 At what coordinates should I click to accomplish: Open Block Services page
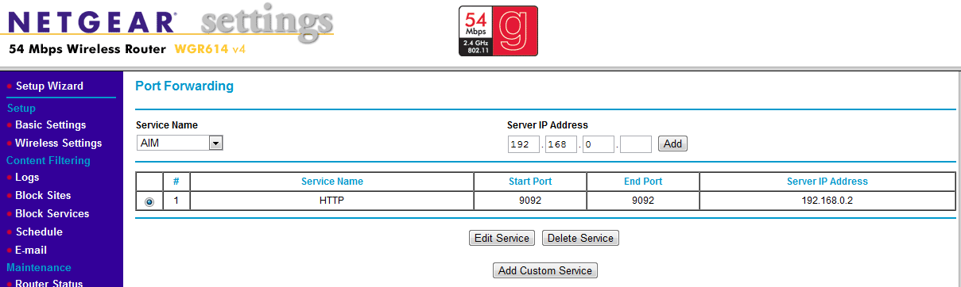click(52, 213)
